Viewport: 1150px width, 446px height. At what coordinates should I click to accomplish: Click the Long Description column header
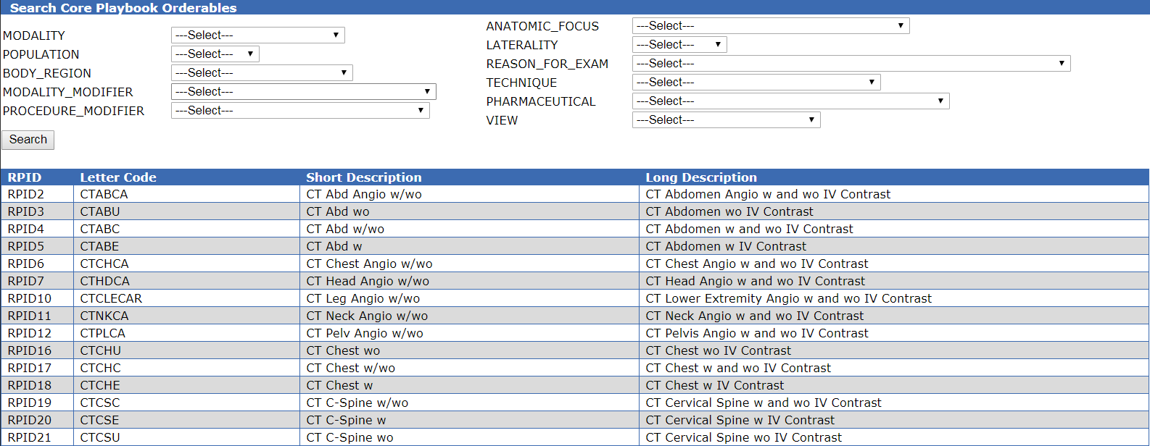point(701,177)
